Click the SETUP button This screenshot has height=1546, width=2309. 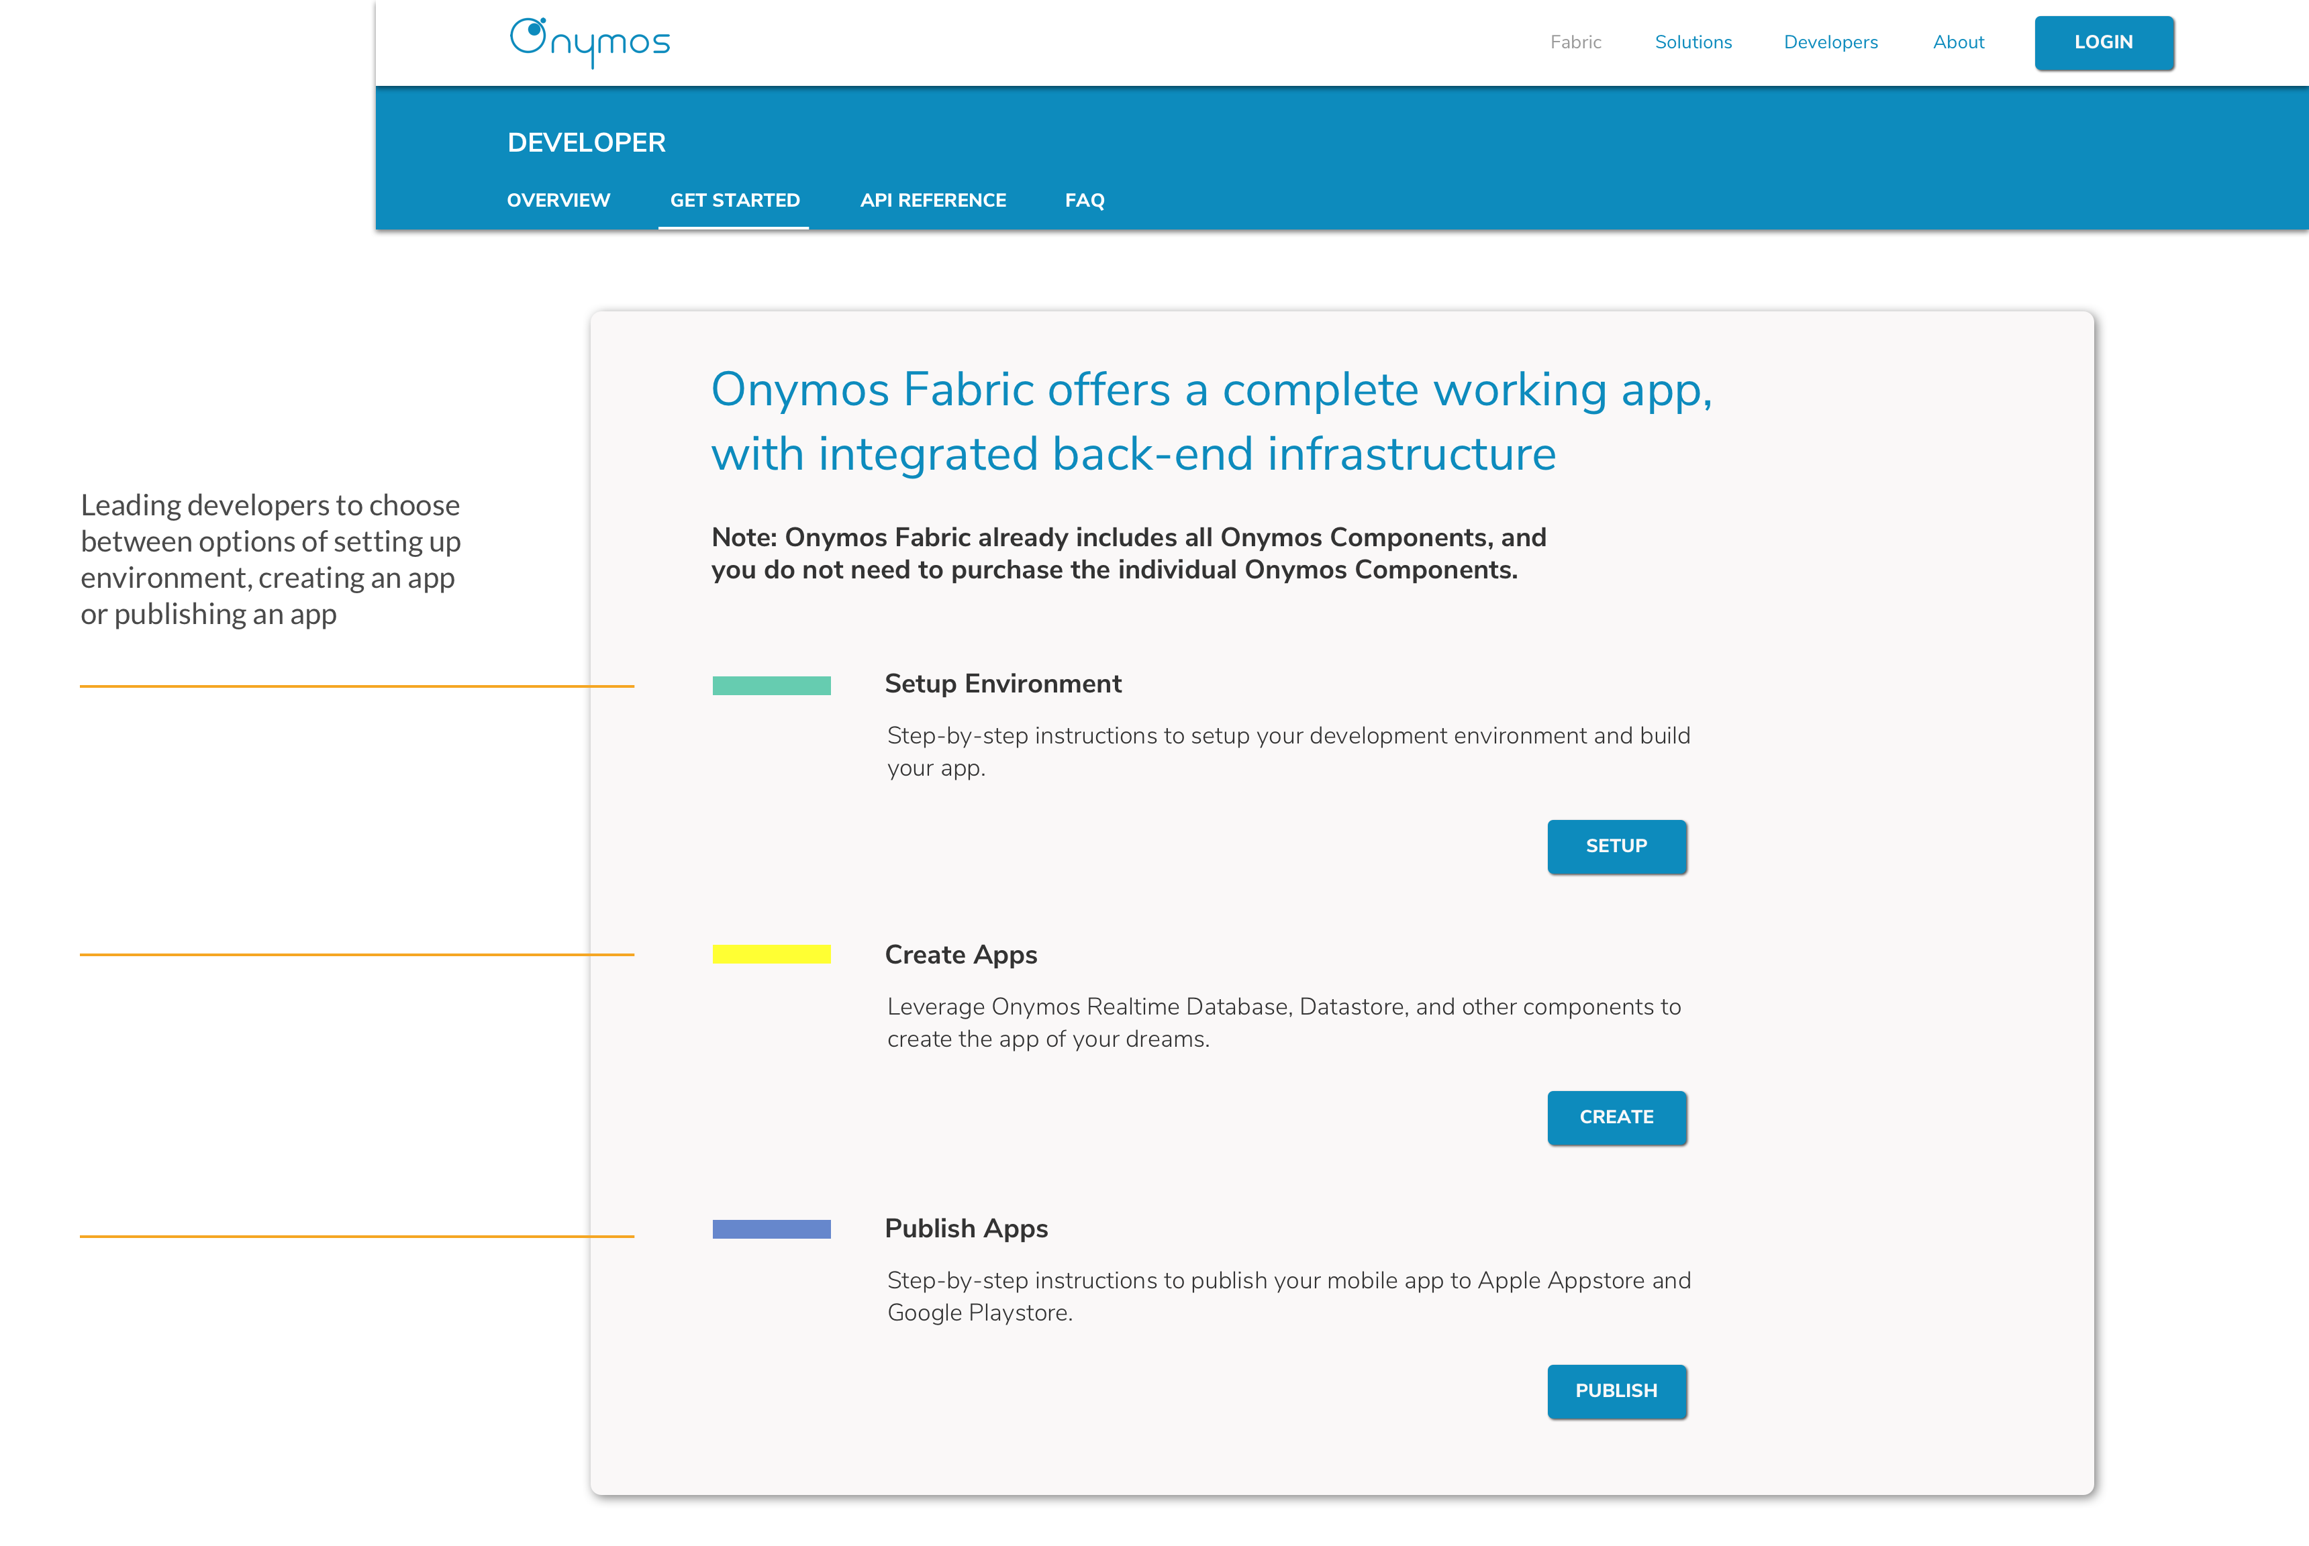[1616, 846]
